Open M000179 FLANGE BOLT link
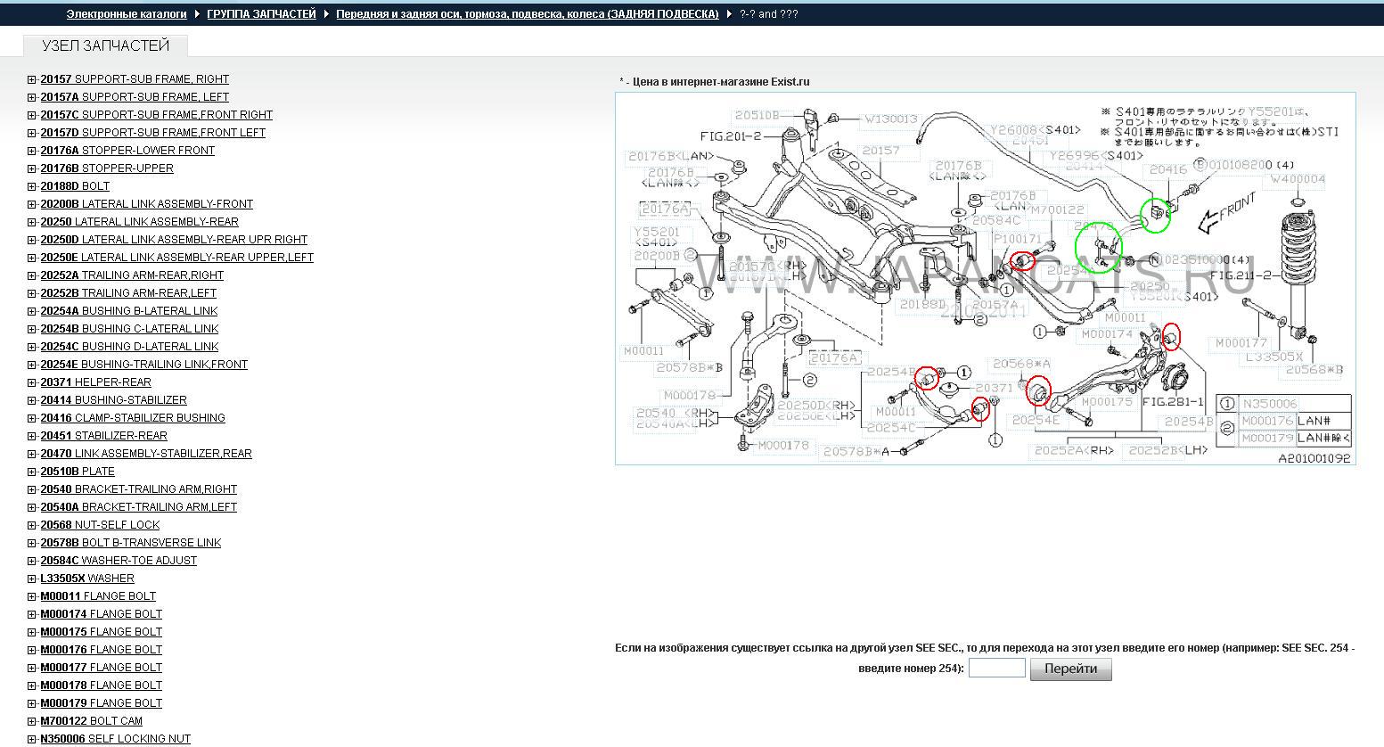 point(101,703)
